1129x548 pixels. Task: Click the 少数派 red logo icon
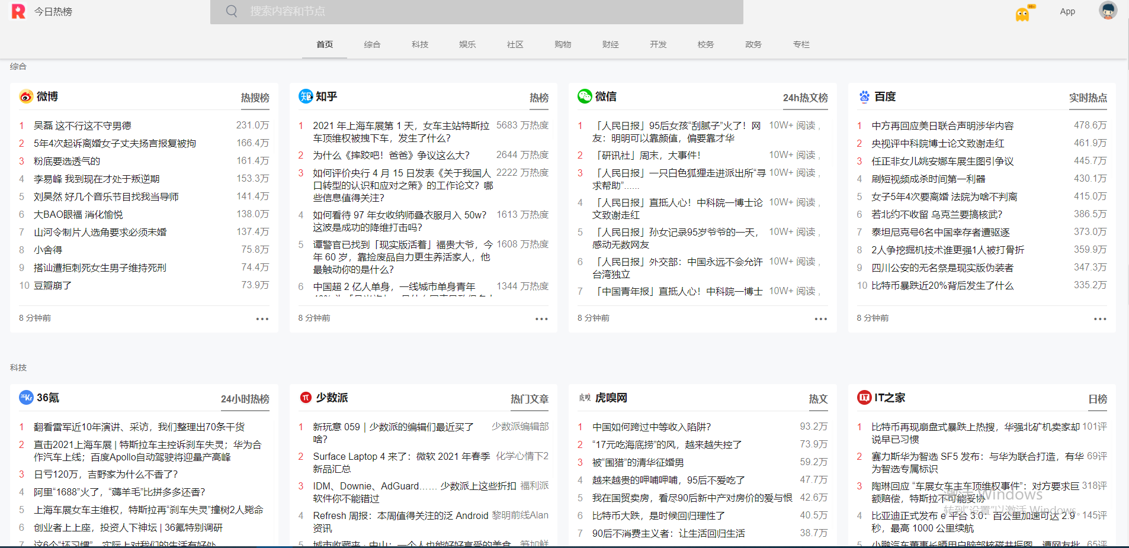pyautogui.click(x=306, y=398)
